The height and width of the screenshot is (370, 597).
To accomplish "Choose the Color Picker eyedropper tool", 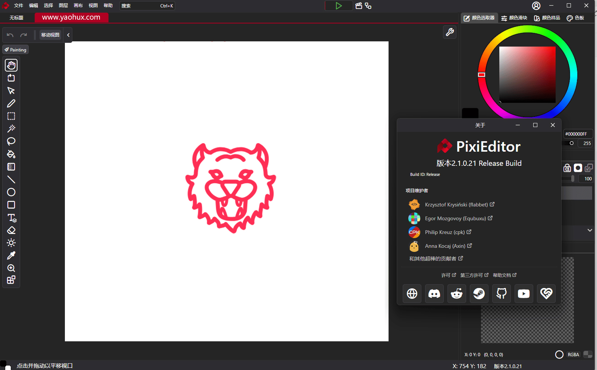I will tap(11, 256).
